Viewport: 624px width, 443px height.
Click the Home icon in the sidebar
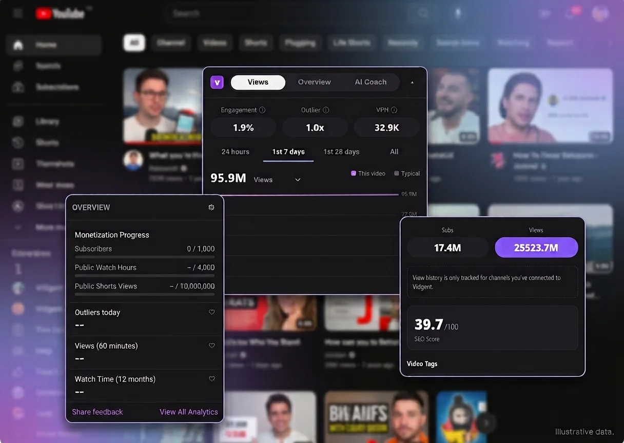18,45
